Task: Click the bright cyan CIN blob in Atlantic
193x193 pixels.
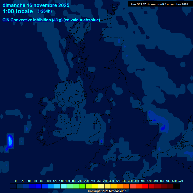Action: [x=10, y=141]
